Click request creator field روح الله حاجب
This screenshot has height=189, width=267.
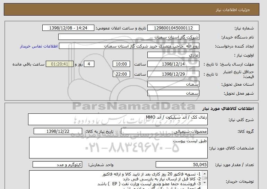(x=129, y=46)
